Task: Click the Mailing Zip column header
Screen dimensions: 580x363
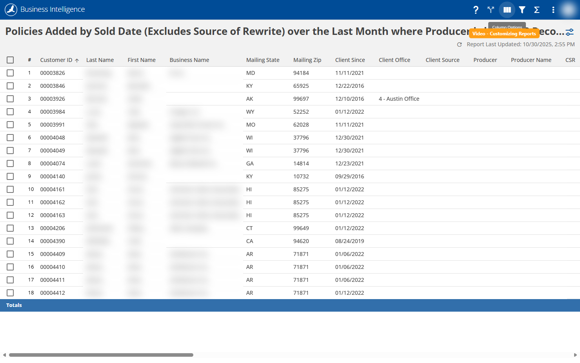Action: click(x=307, y=60)
